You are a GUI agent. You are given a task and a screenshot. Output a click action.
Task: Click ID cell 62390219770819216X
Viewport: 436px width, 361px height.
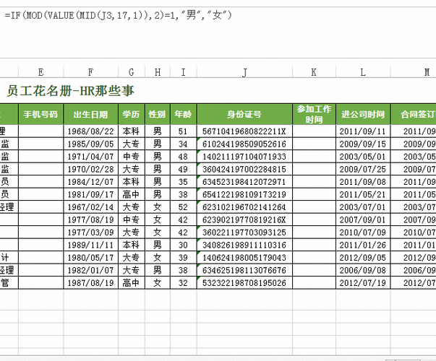[244, 219]
